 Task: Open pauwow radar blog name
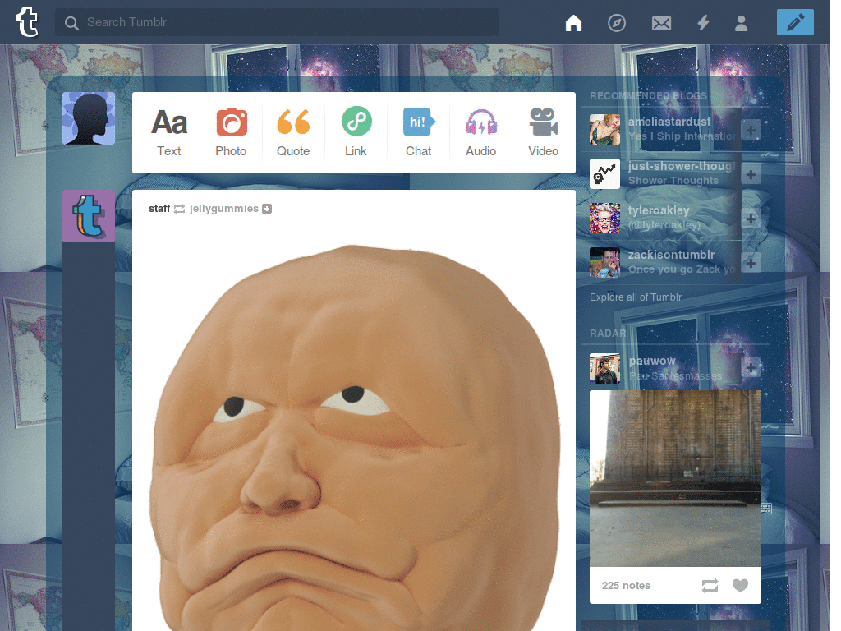[652, 362]
